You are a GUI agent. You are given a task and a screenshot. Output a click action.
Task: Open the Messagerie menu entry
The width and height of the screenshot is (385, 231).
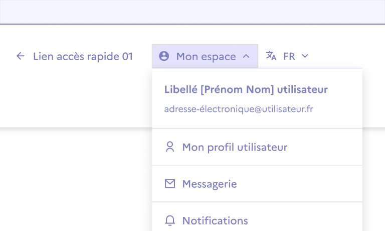pos(210,184)
